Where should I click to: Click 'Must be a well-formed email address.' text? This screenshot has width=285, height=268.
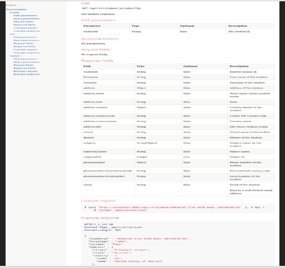point(251,192)
